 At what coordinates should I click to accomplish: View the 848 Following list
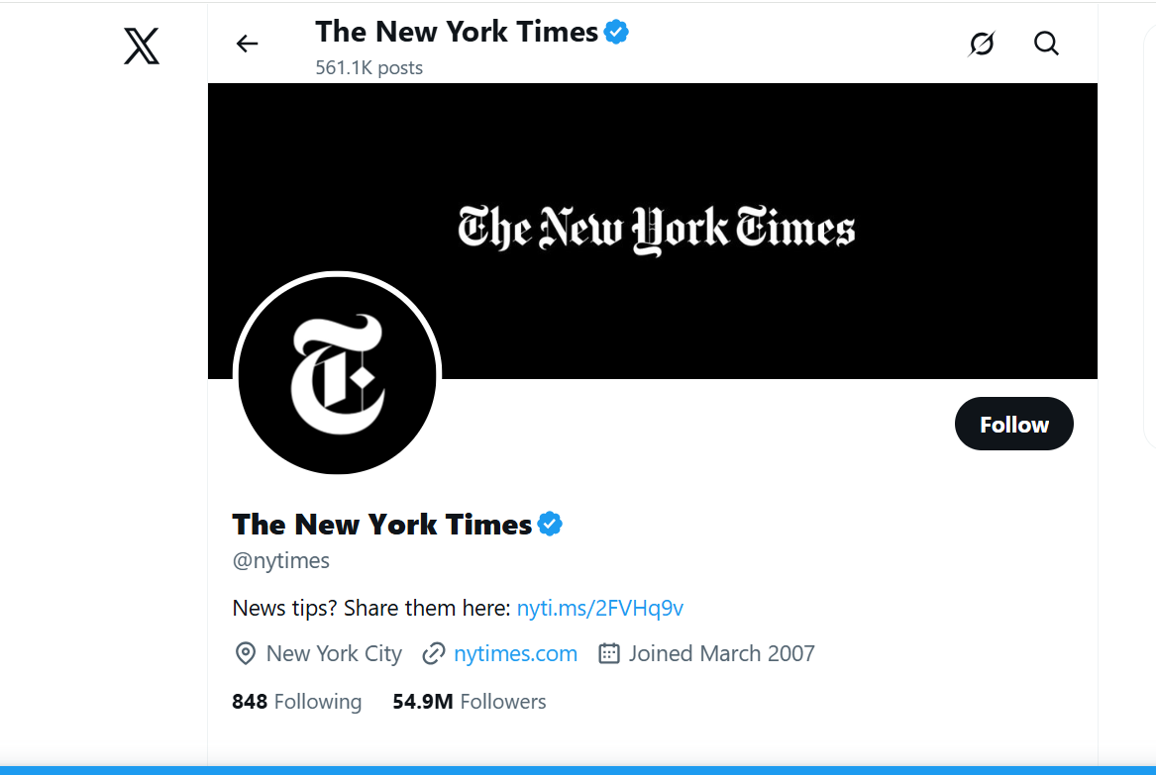(x=295, y=701)
